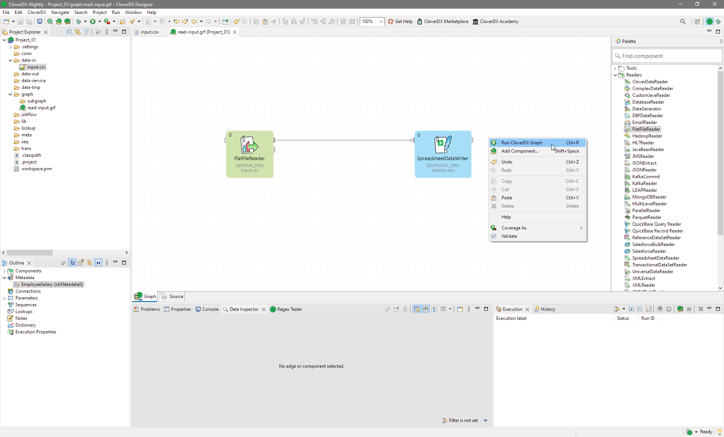Choose Run CloverDX Graph from context menu

[522, 143]
